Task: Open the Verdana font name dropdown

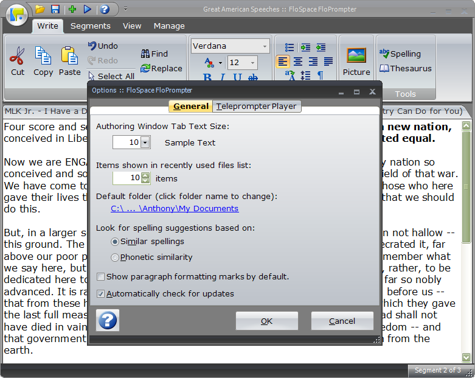Action: point(265,46)
